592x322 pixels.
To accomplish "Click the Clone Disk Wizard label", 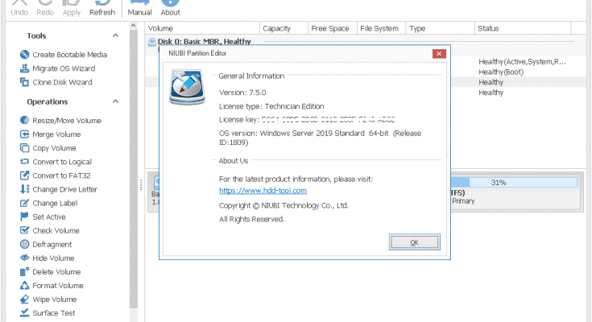I will [62, 82].
